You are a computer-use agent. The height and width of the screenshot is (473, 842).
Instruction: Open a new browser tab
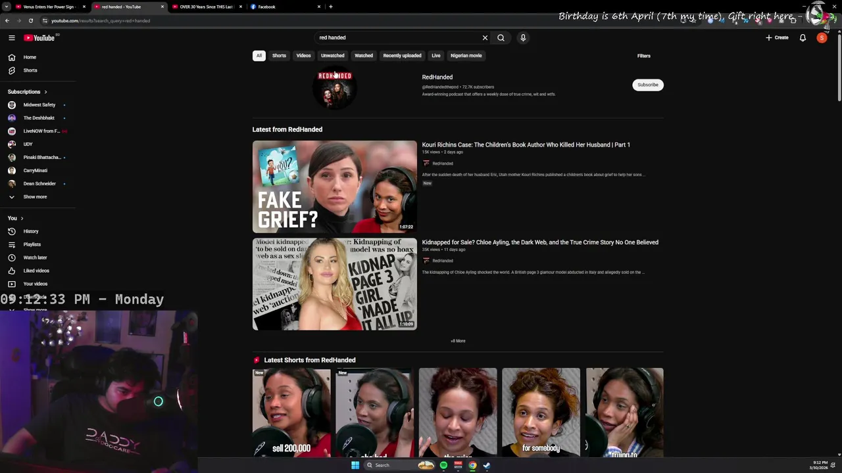pos(330,7)
